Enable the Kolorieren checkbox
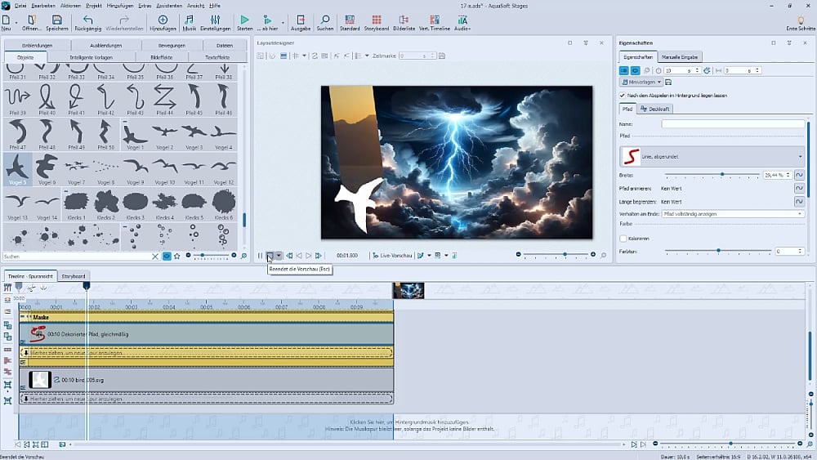Viewport: 817px width, 460px height. (x=623, y=239)
